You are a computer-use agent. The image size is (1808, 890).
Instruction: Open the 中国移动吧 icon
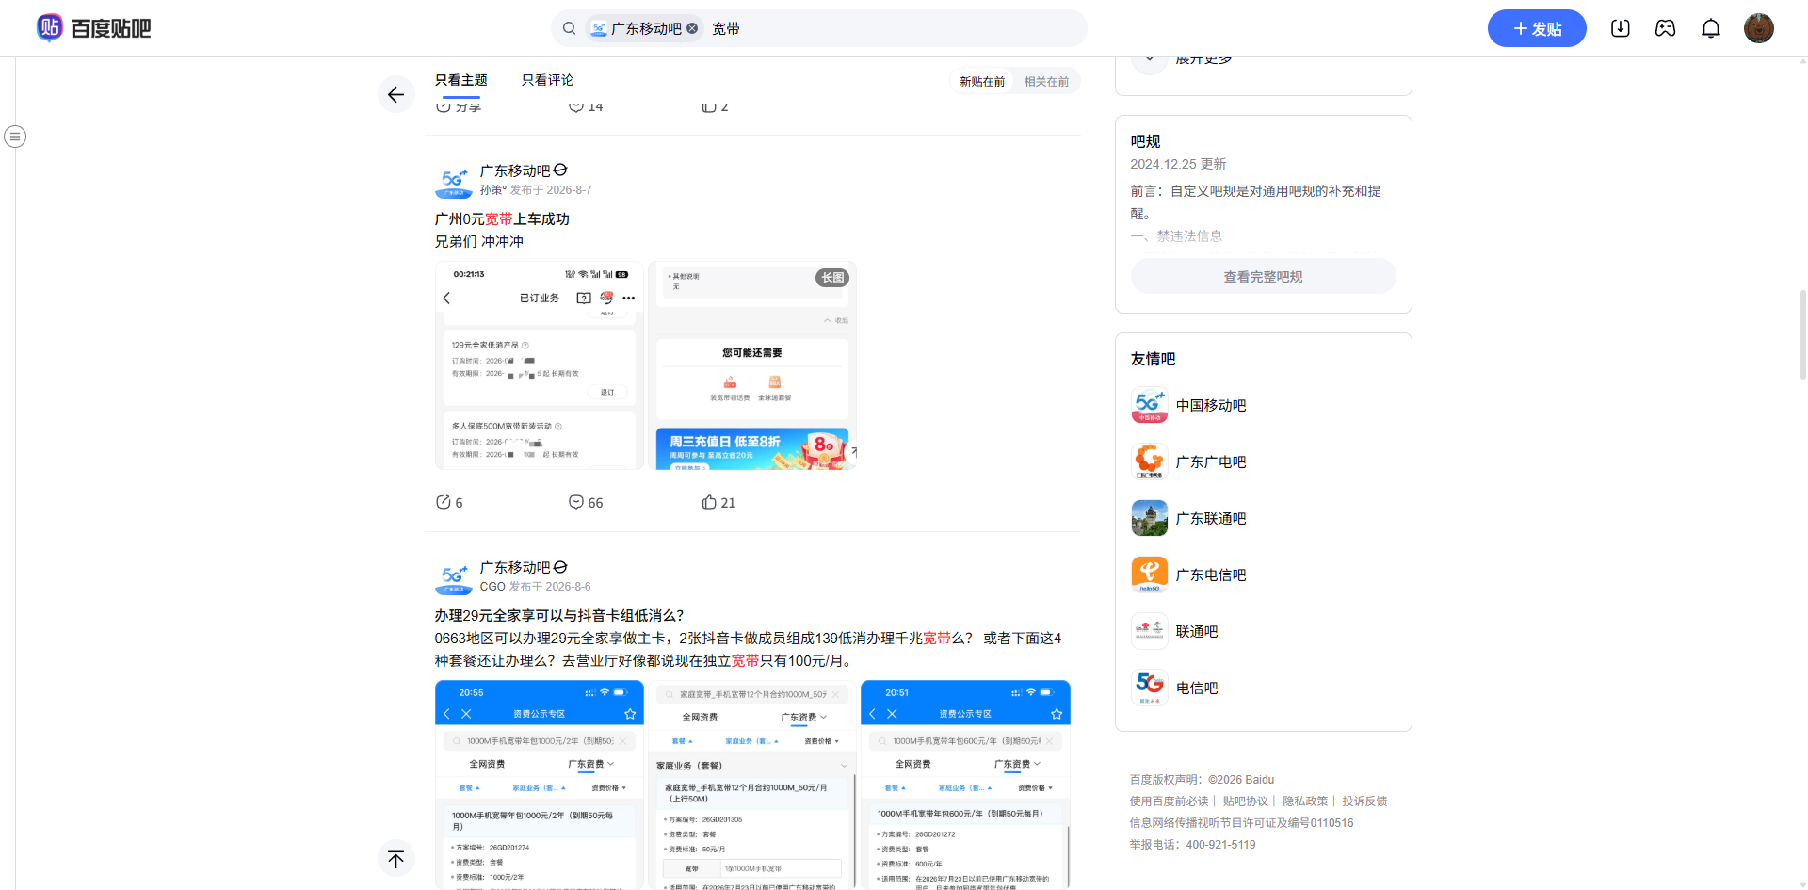tap(1150, 406)
